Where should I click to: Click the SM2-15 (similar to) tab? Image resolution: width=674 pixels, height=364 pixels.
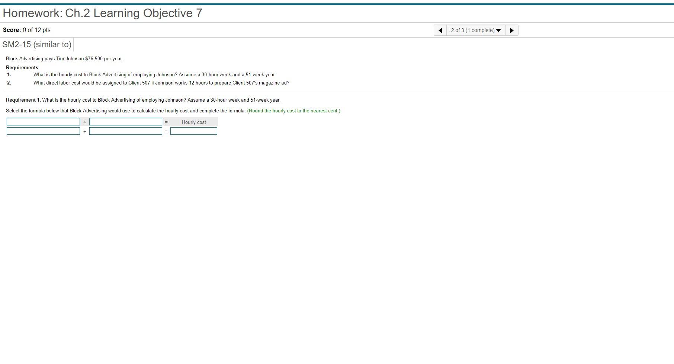point(37,44)
